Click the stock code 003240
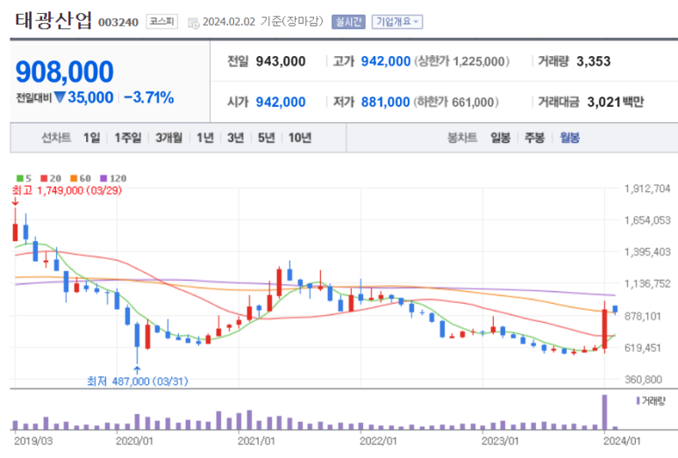The width and height of the screenshot is (678, 458). [x=118, y=22]
